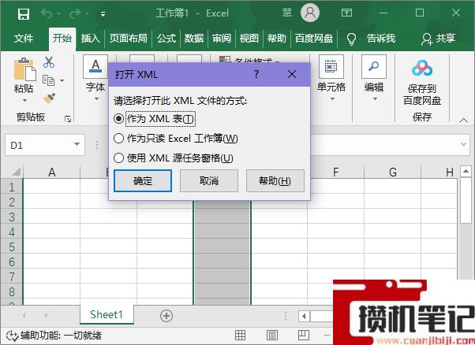Click the Undo arrow icon
Image resolution: width=475 pixels, height=345 pixels.
[47, 13]
